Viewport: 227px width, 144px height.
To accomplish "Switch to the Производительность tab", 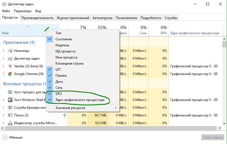I will pos(37,18).
